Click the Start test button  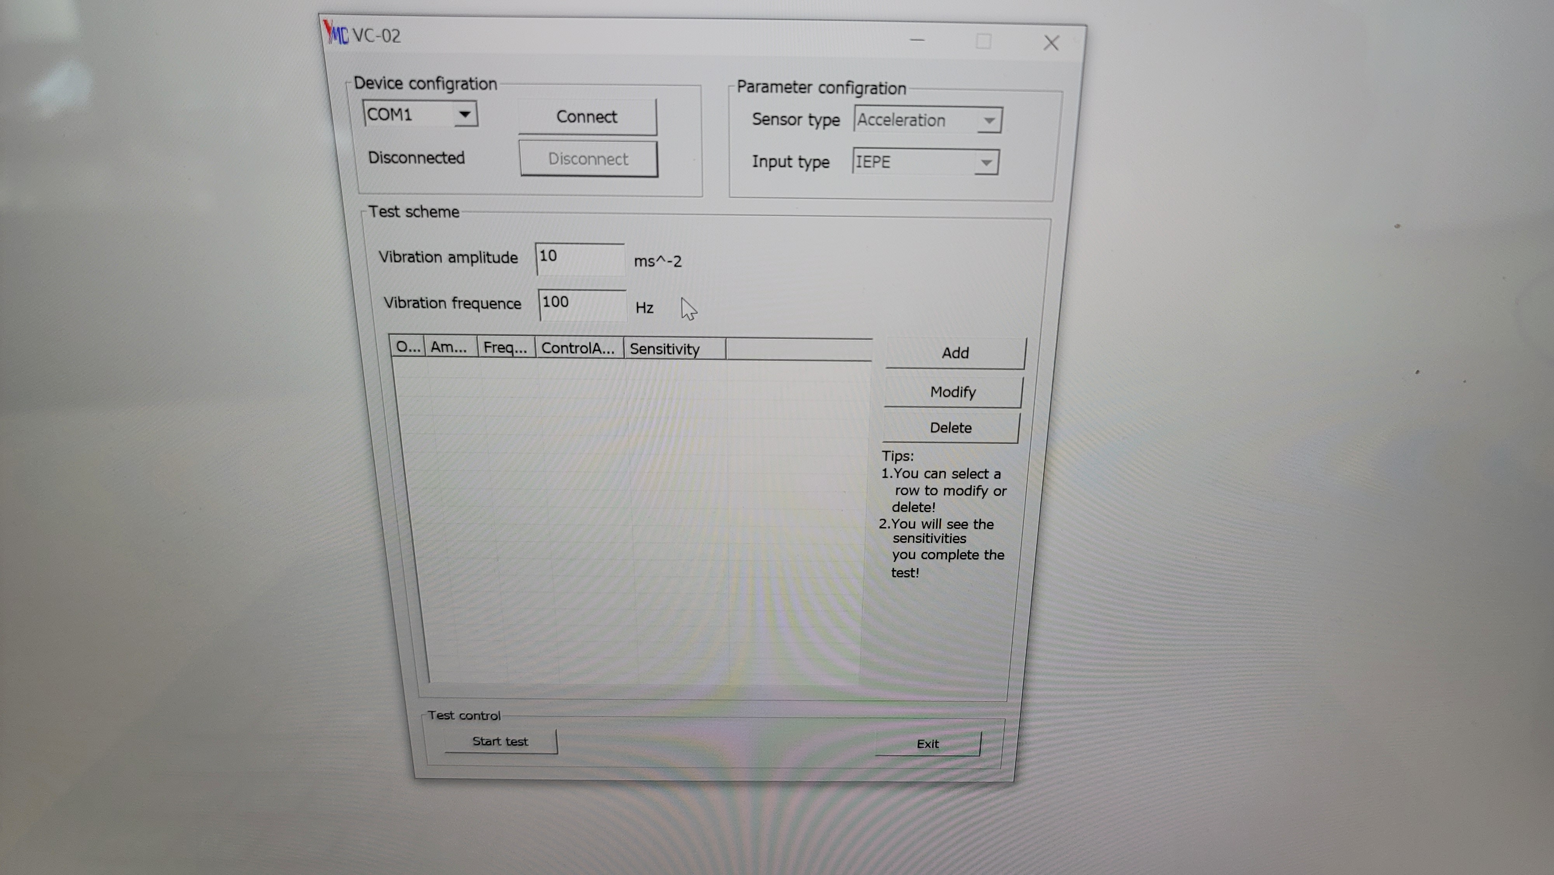(501, 741)
